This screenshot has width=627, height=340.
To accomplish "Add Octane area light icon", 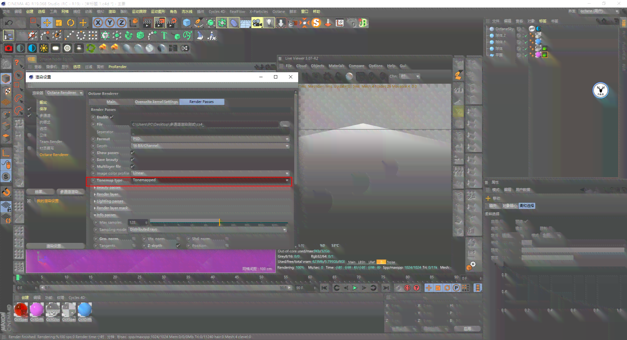I will (56, 48).
